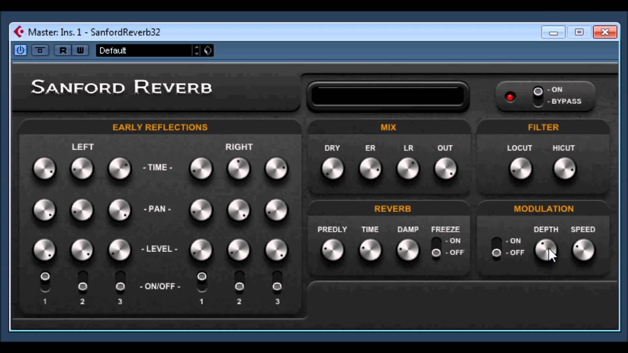Viewport: 628px width, 353px height.
Task: Click Right reflection 2 LEVEL knob
Action: (239, 250)
